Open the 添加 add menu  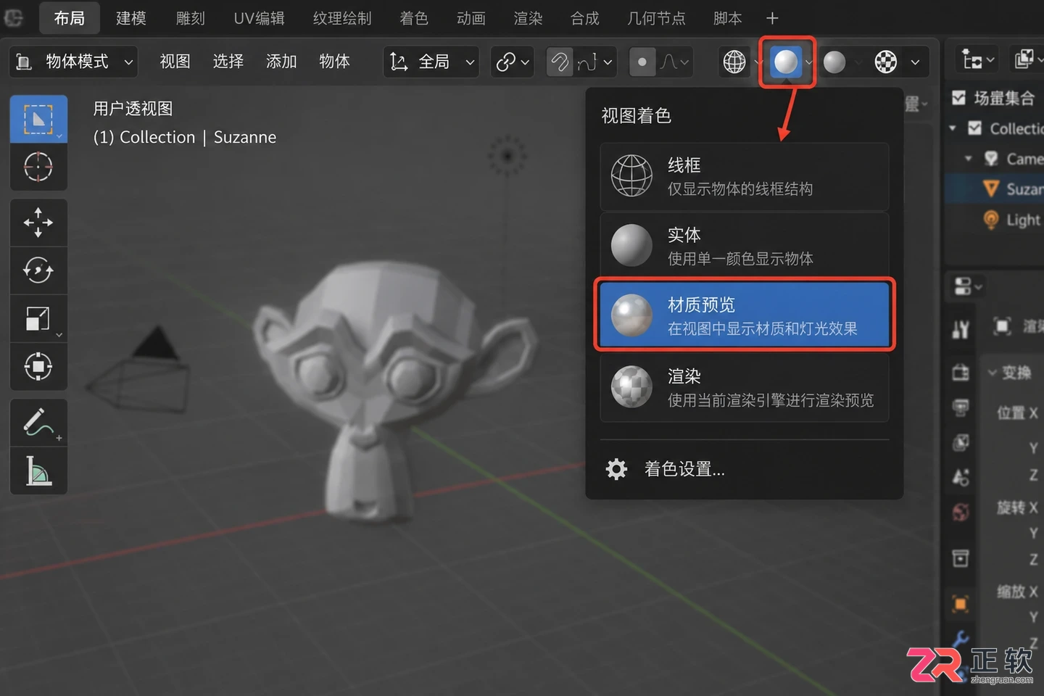pyautogui.click(x=281, y=62)
